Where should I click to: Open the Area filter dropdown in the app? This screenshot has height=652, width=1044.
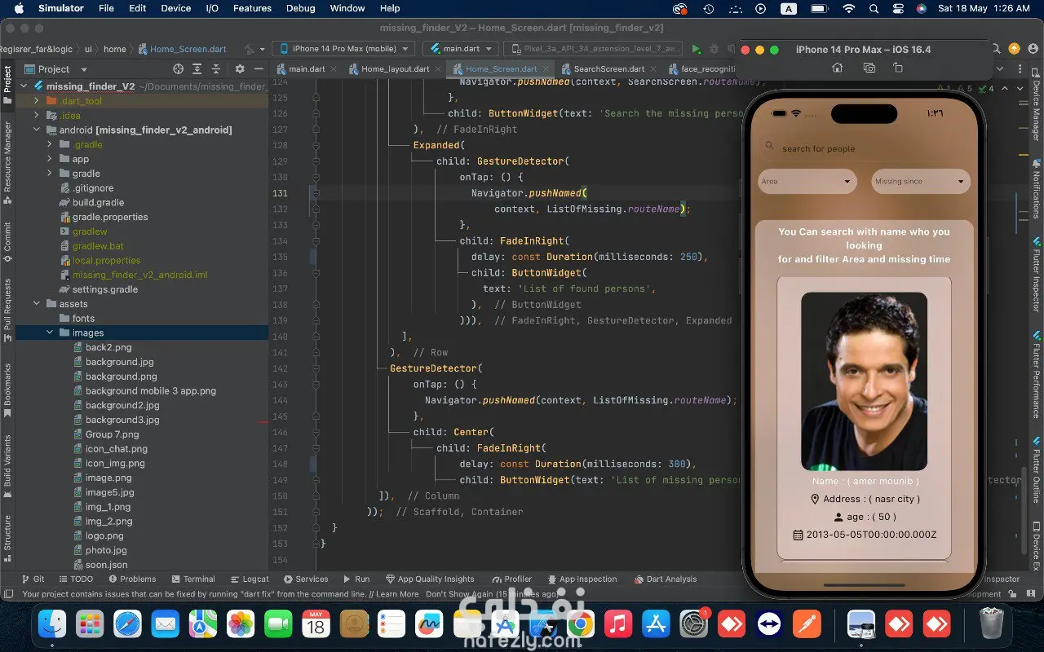[x=807, y=181]
